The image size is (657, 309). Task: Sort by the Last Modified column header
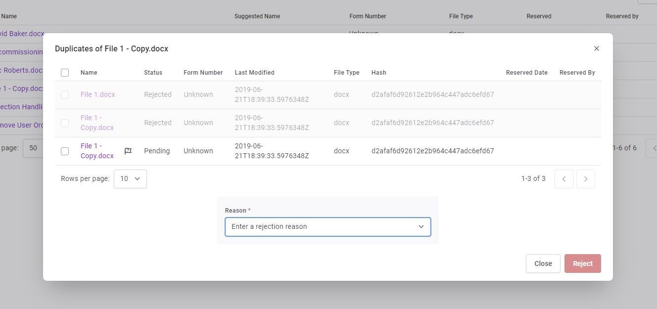click(254, 73)
